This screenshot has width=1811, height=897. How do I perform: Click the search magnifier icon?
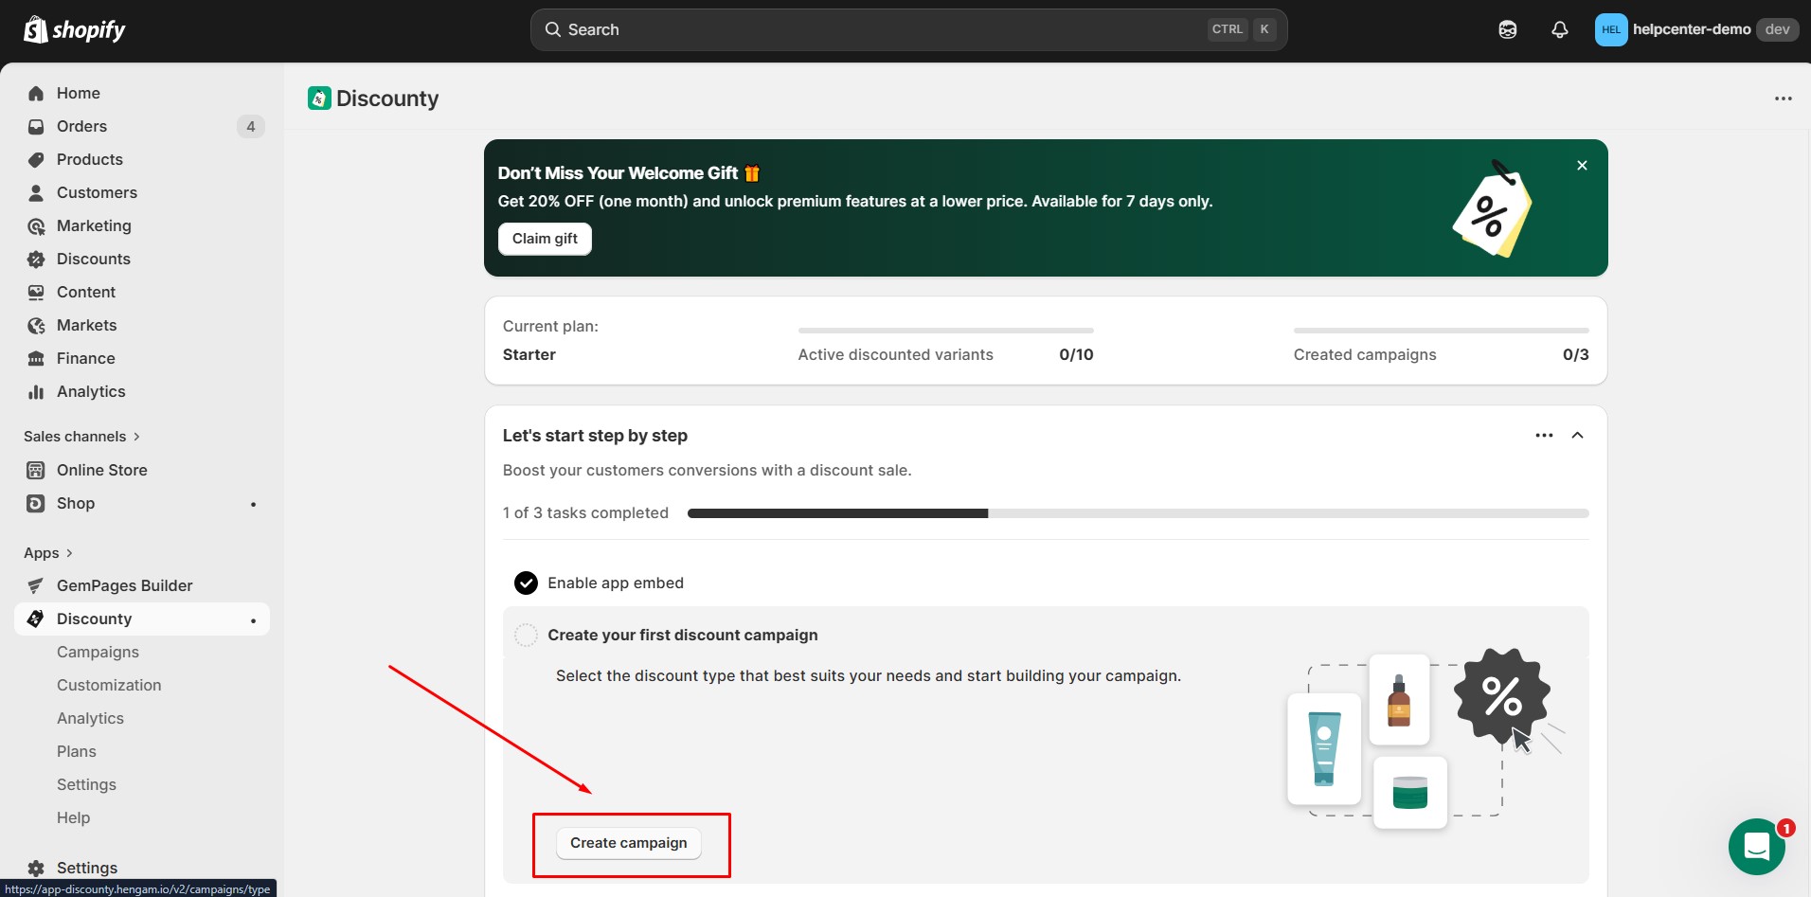click(553, 29)
